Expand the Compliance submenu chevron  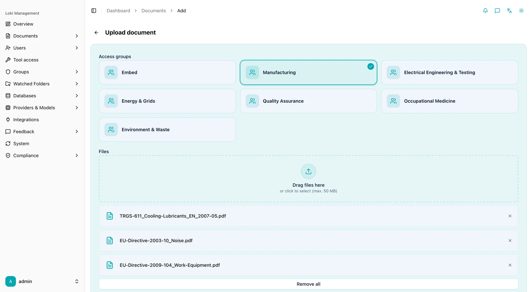77,155
